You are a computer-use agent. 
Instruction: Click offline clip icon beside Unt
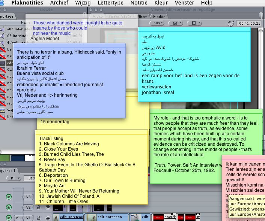pyautogui.click(x=3, y=117)
